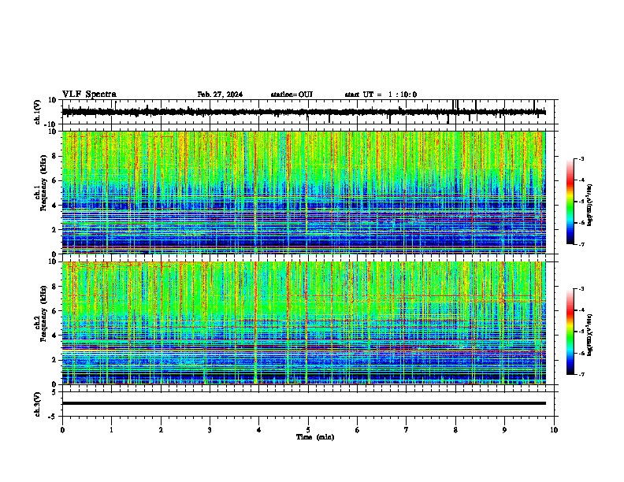624x482 pixels.
Task: Click the "3" tick on the time axis
Action: coord(210,430)
